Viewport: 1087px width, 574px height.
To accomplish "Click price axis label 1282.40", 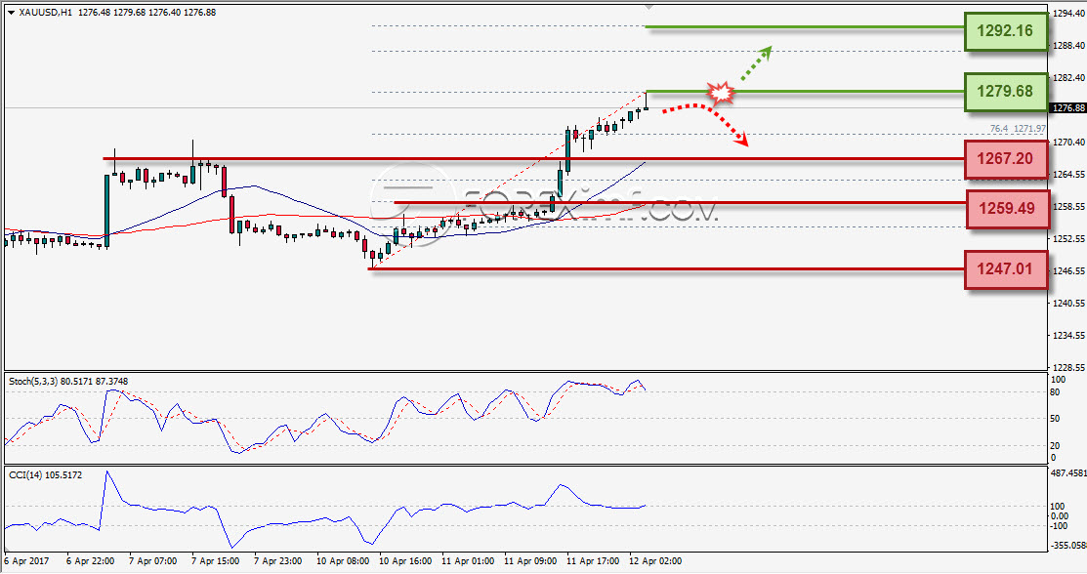I will [1069, 78].
